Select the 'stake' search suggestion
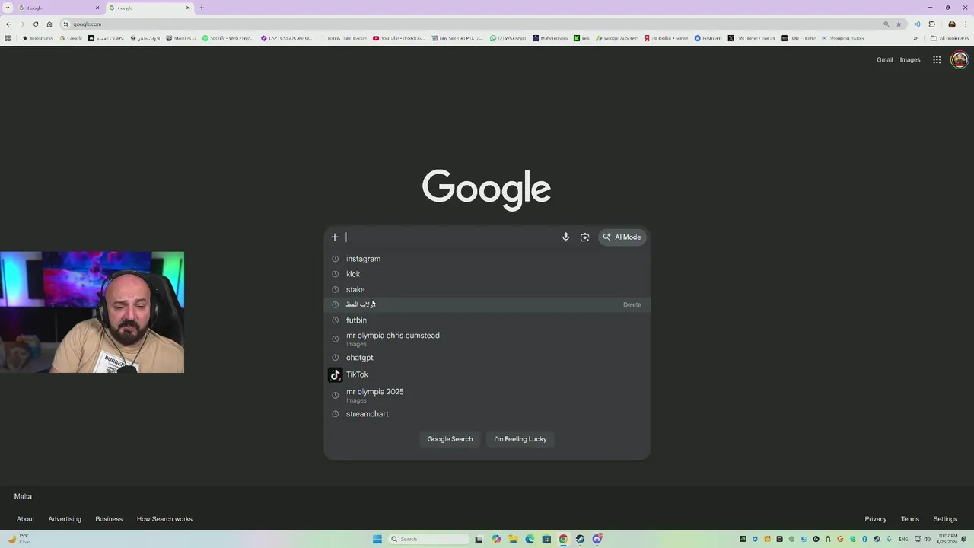The image size is (974, 548). (487, 289)
